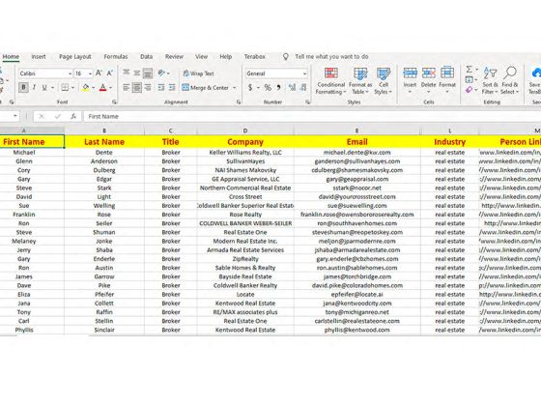This screenshot has width=541, height=406.
Task: Click Increase Indent icon
Action: [172, 87]
